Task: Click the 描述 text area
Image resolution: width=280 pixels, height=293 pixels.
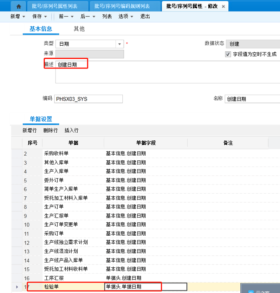Action: click(168, 72)
